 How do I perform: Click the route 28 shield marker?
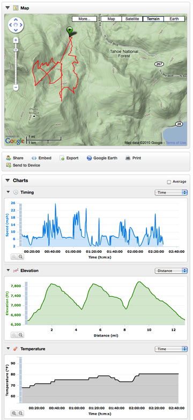(179, 124)
